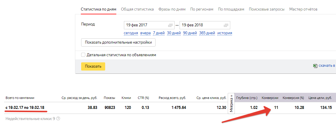Screen dimensions: 336x125
Task: Open Фразы по дням tab
Action: pos(172,9)
